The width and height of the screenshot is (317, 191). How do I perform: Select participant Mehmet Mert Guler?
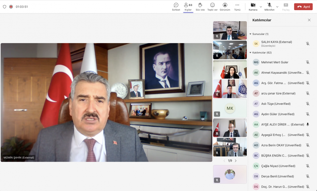pos(275,62)
